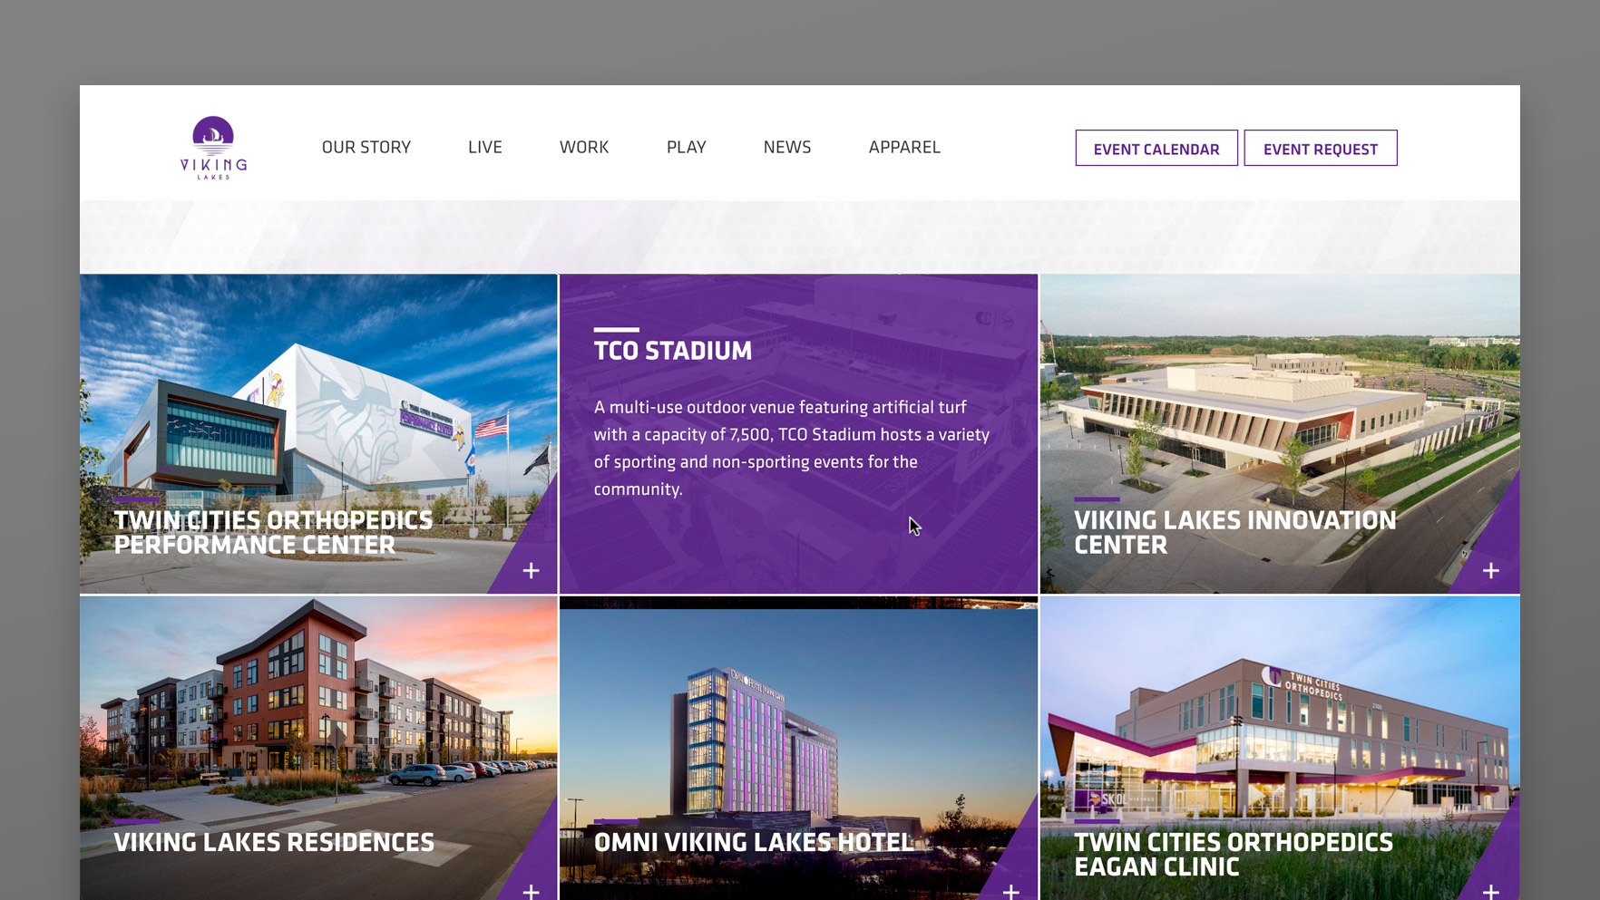Visit the Apparel navigation link
This screenshot has width=1600, height=900.
(904, 147)
